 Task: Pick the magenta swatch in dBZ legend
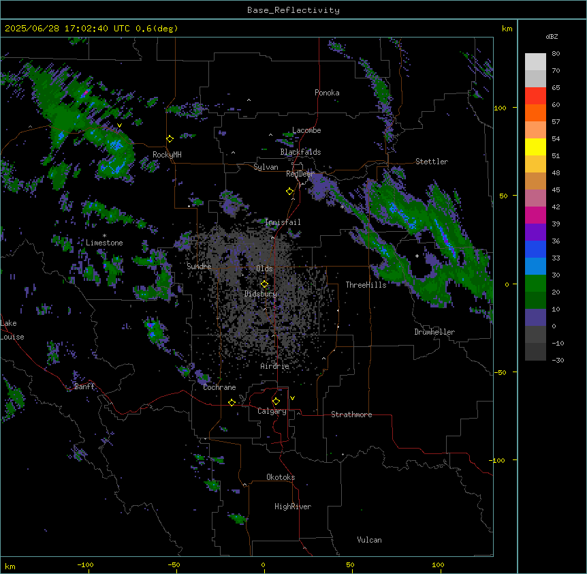click(535, 215)
